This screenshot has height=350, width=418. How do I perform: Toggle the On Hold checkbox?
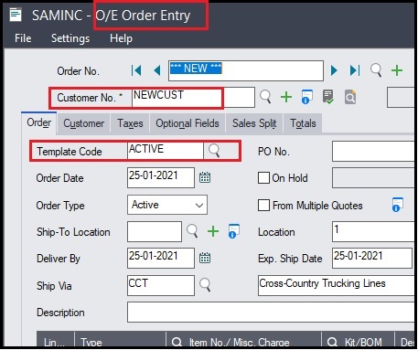click(263, 178)
